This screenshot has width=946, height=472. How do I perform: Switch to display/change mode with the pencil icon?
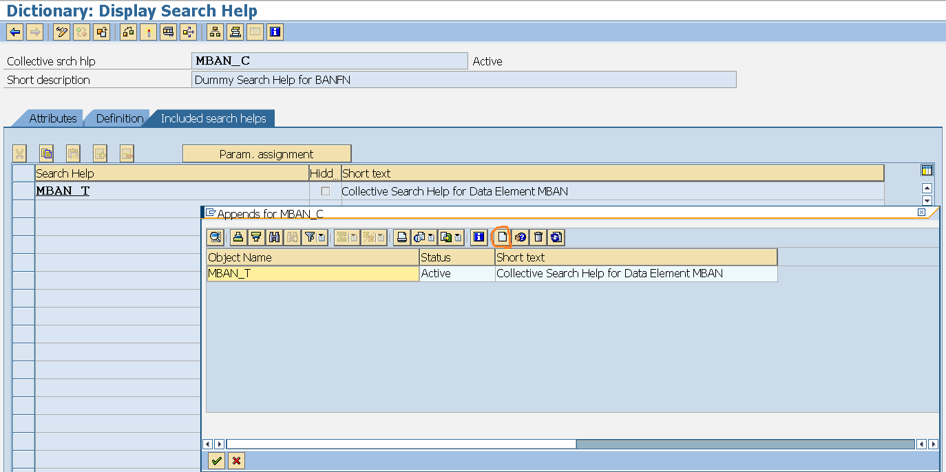[x=62, y=31]
